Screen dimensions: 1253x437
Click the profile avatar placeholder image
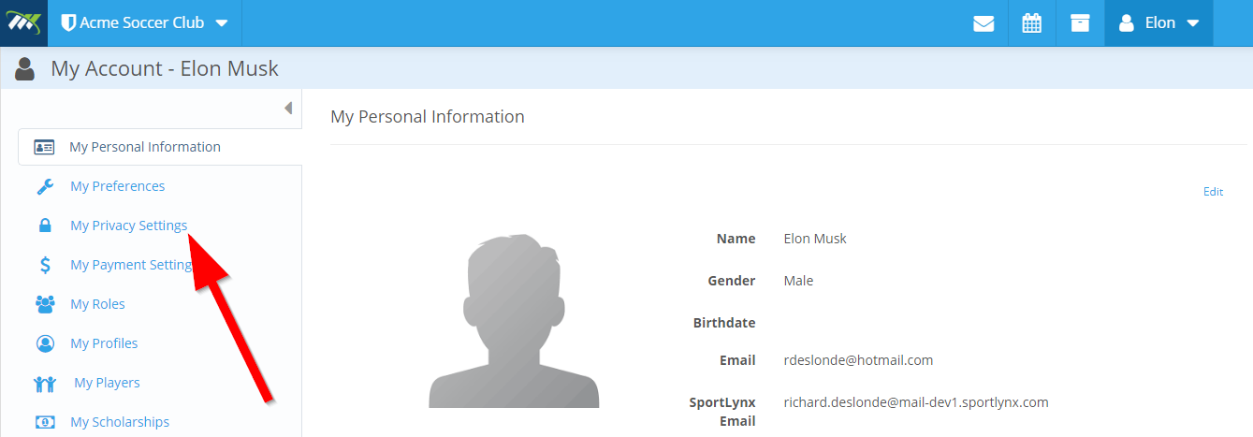514,320
